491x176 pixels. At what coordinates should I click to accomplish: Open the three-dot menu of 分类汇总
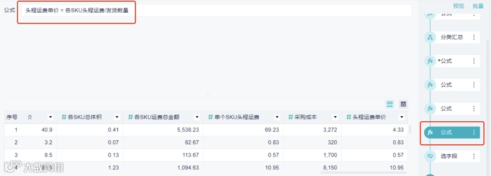click(x=474, y=38)
